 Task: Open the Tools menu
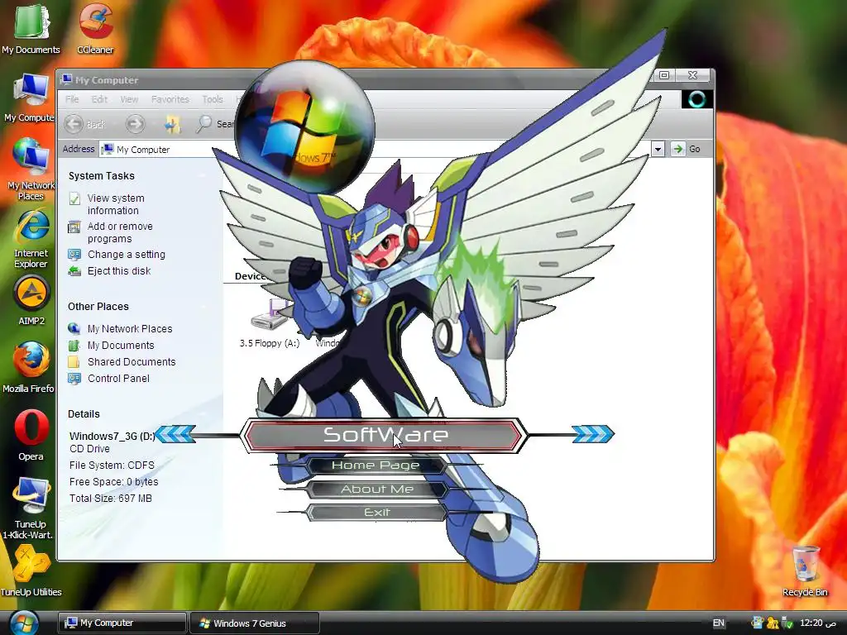(213, 99)
